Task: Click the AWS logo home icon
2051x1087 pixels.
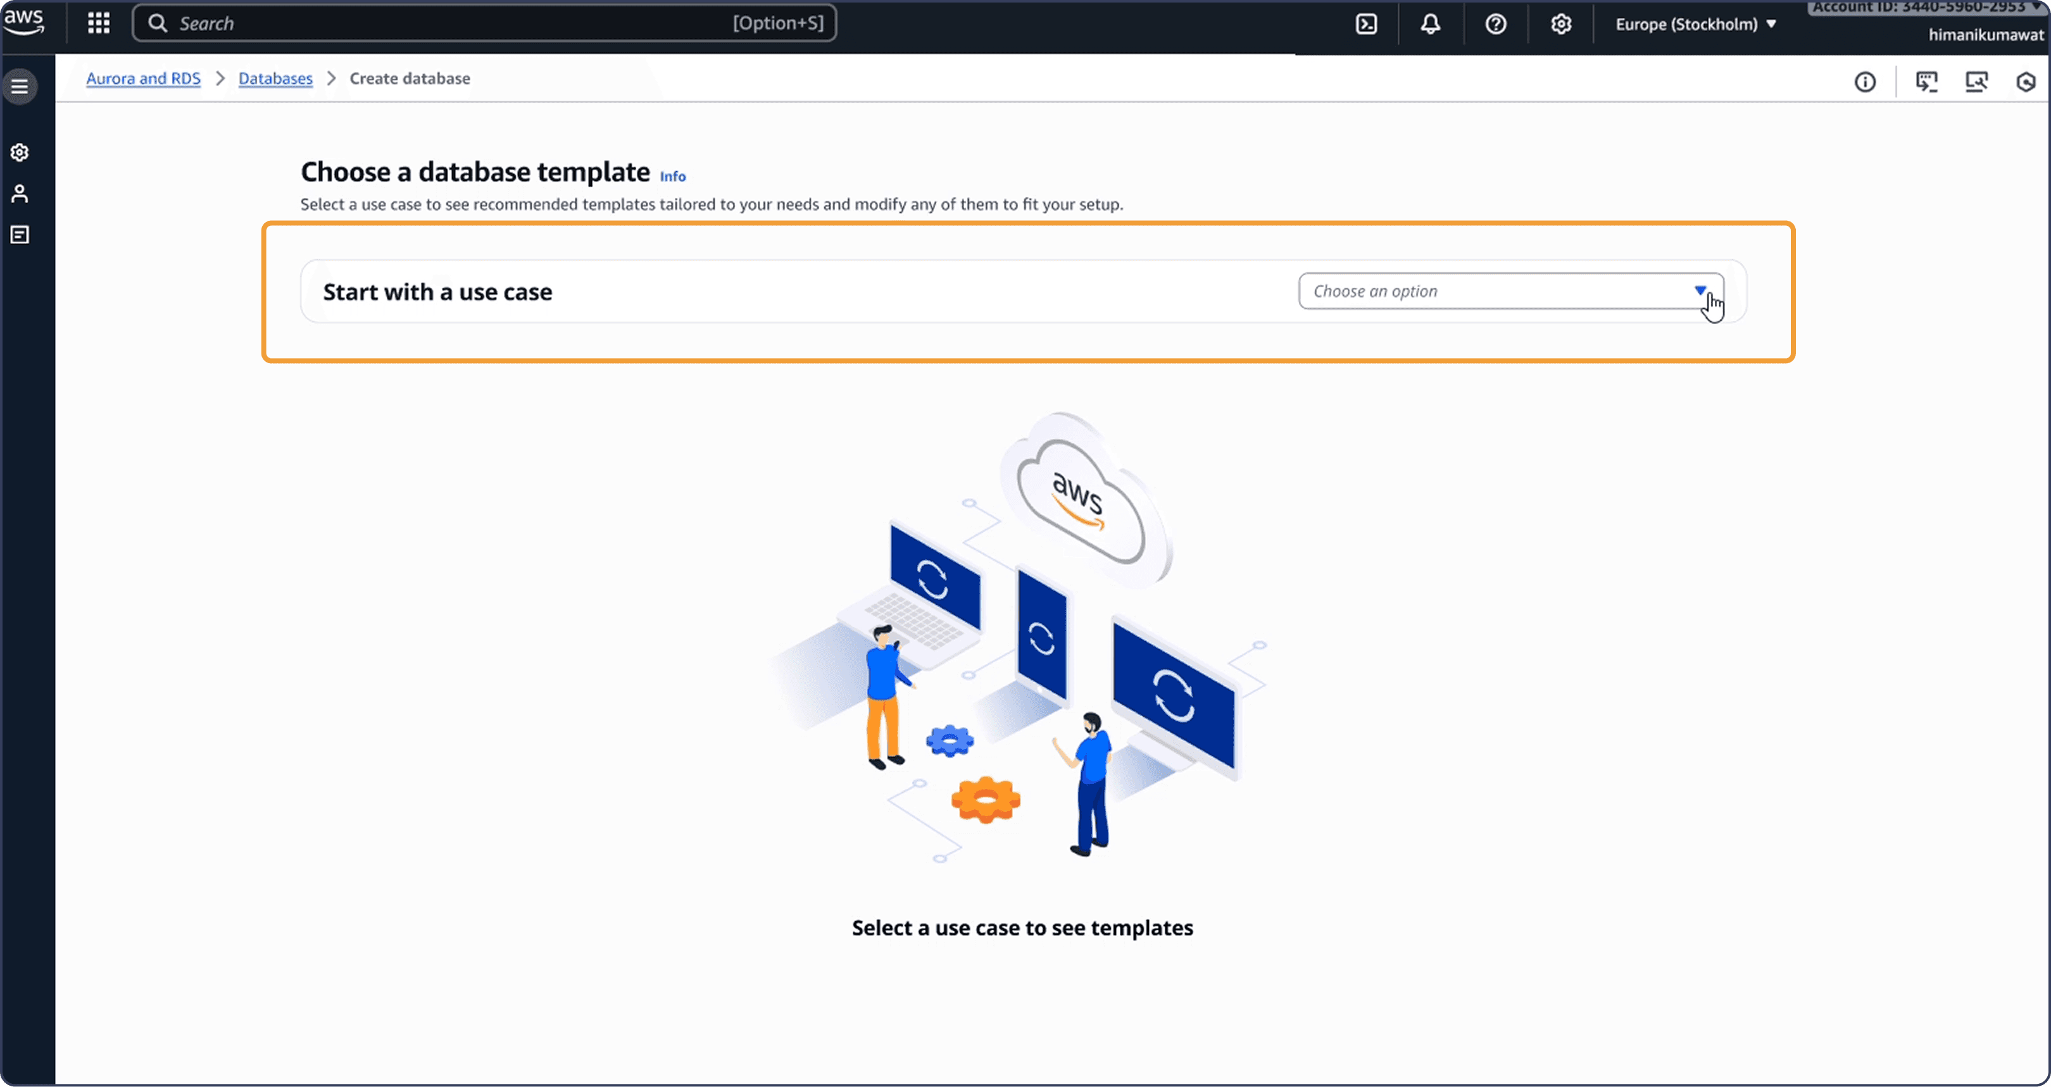Action: pos(25,22)
